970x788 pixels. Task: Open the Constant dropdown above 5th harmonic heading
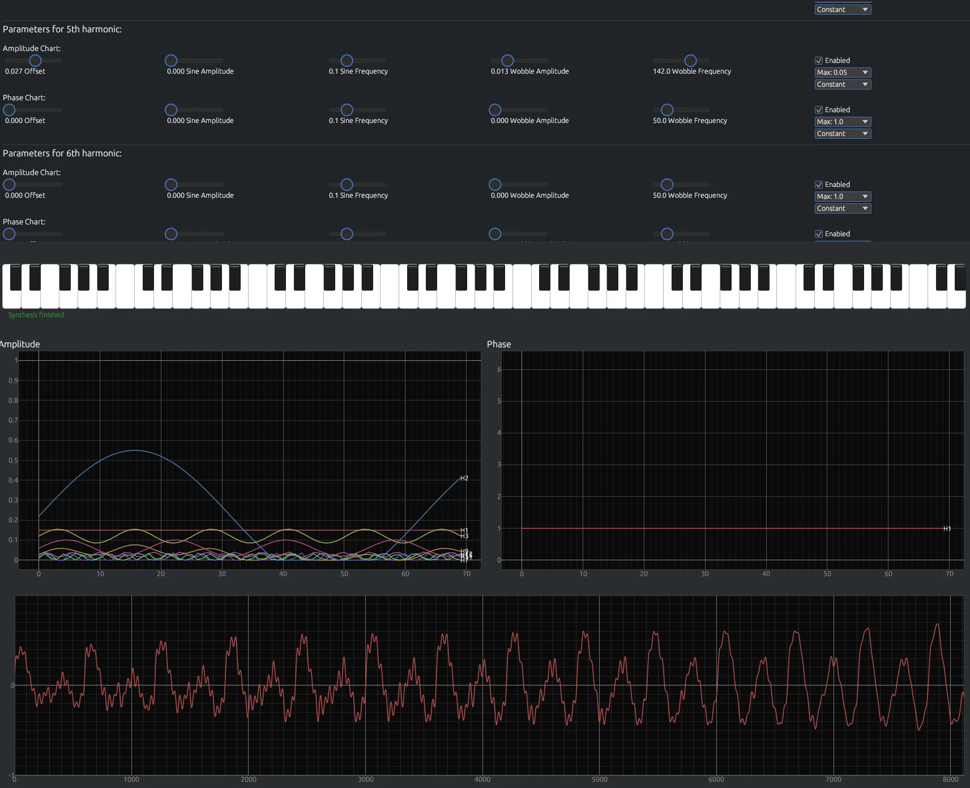843,10
